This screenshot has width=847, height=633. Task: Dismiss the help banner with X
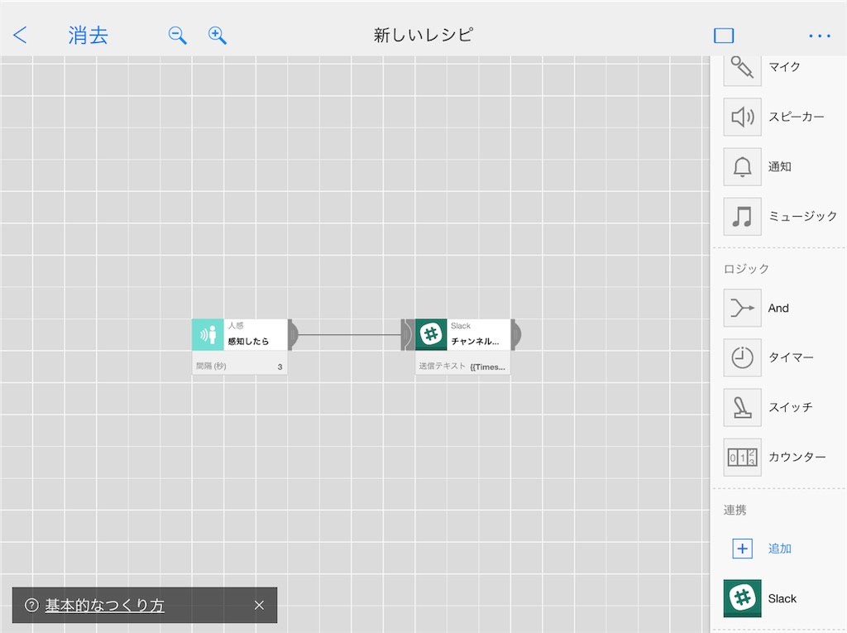tap(259, 605)
